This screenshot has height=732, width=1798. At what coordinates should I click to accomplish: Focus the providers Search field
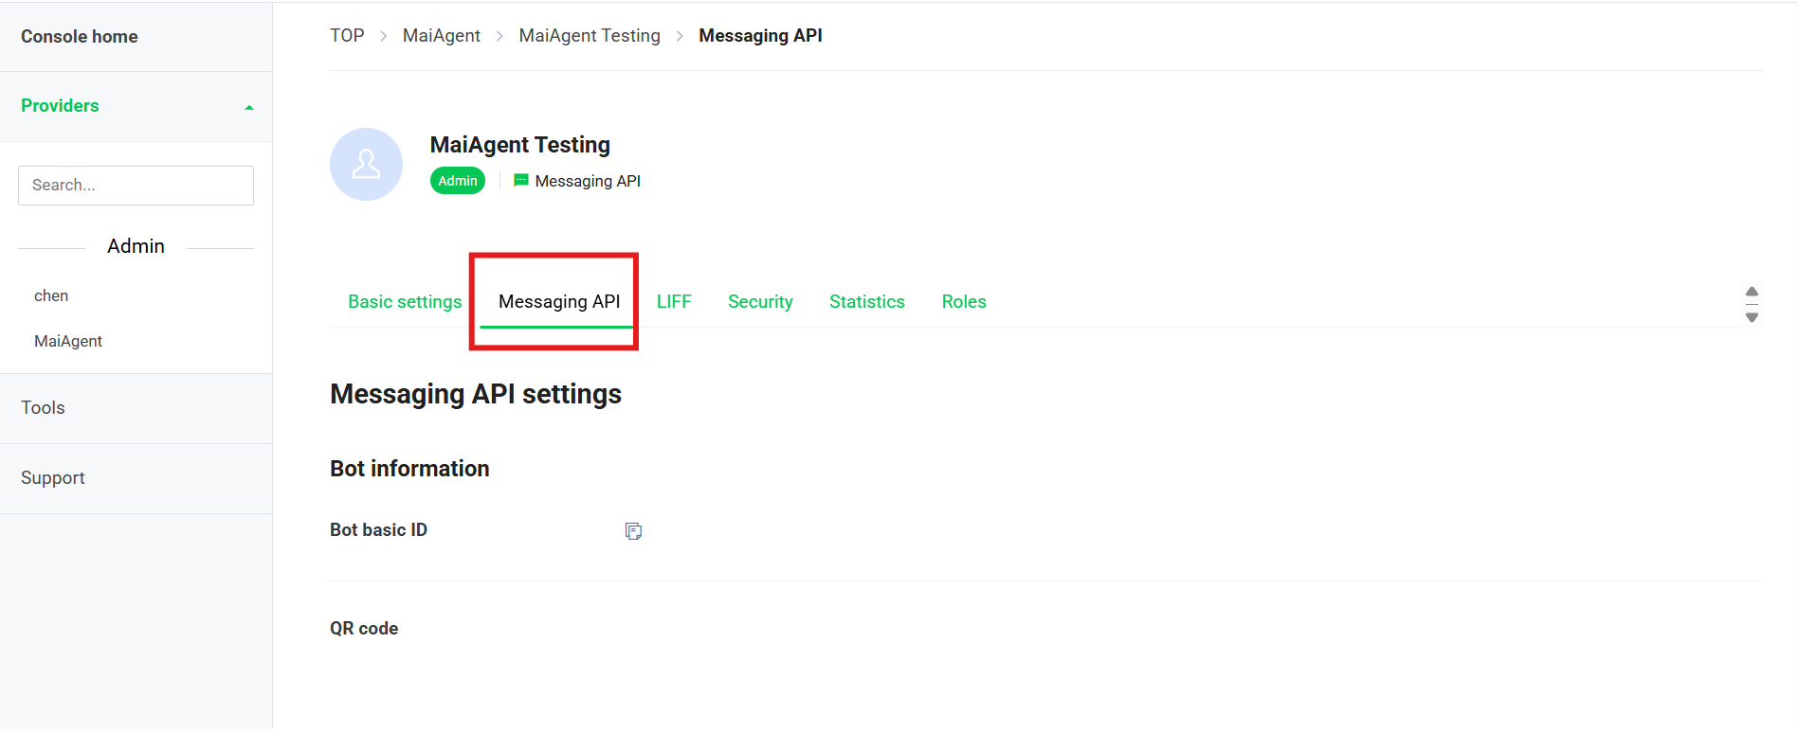pos(136,186)
